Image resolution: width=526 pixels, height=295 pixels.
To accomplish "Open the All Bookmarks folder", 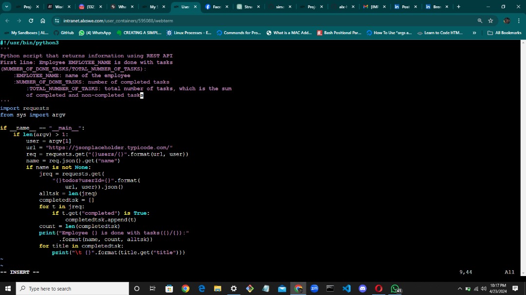I will tap(504, 33).
